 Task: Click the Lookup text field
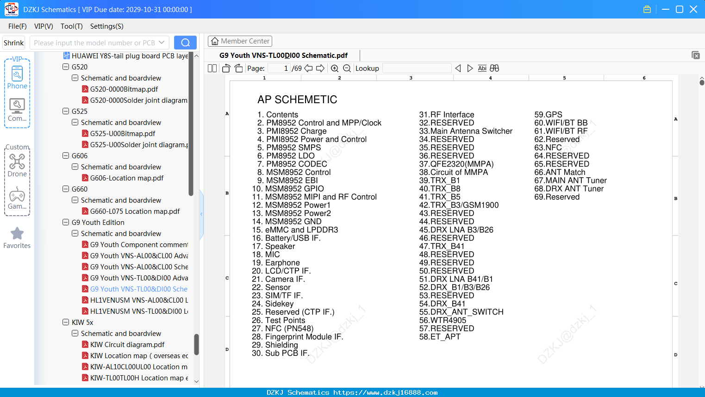tap(417, 68)
